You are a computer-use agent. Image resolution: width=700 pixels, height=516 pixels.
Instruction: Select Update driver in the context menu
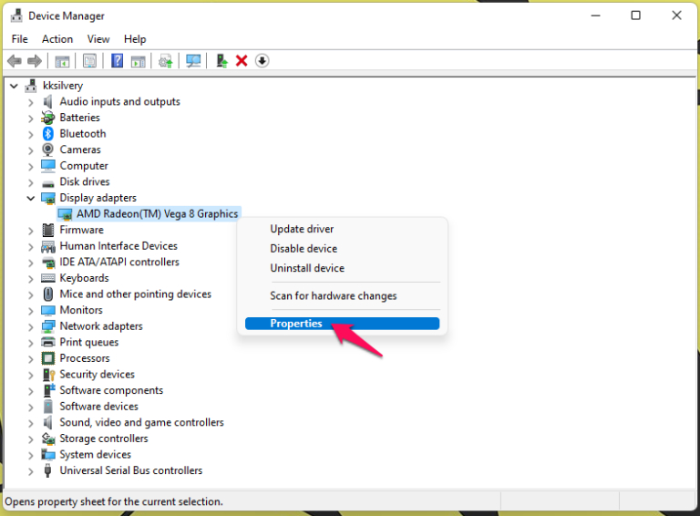click(x=302, y=229)
